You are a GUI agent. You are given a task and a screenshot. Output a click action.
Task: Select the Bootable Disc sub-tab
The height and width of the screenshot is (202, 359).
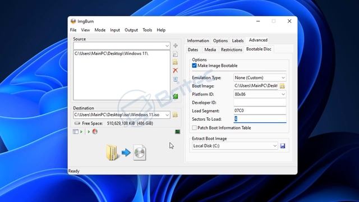point(259,49)
